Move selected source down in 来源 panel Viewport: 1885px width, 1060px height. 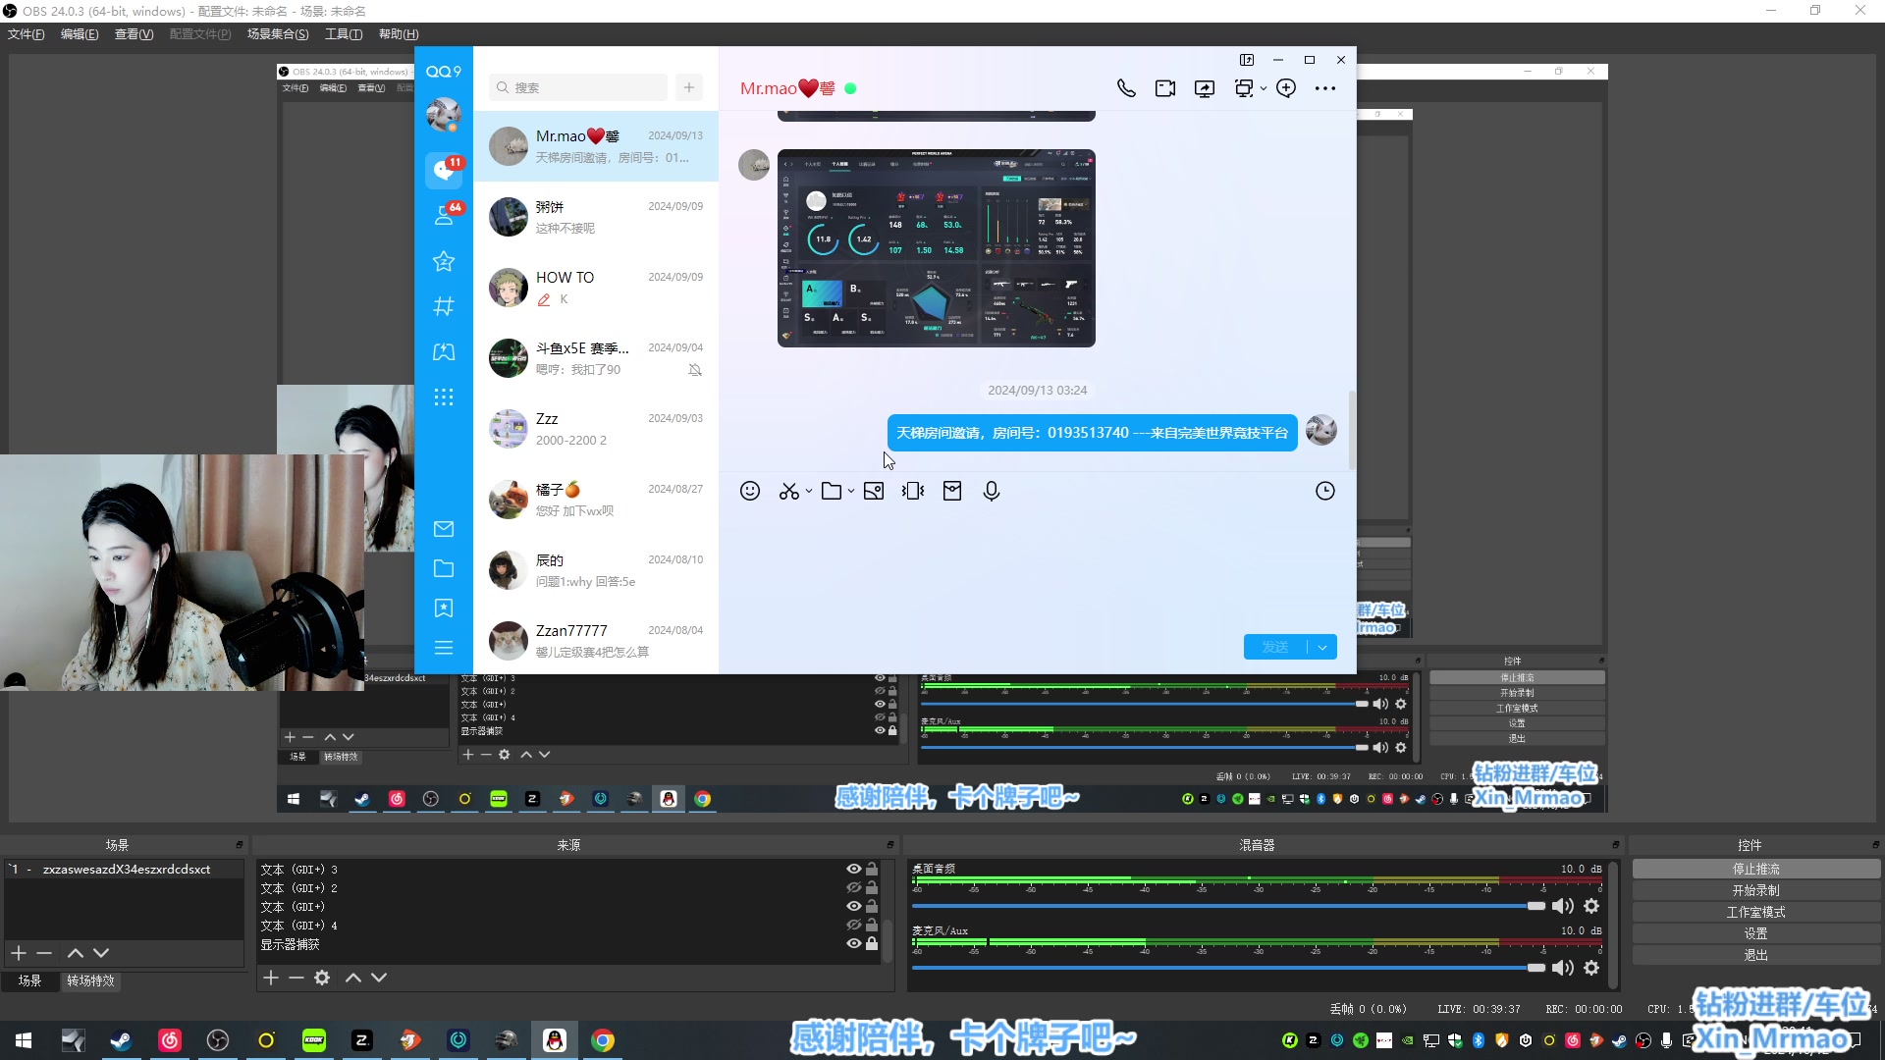coord(379,978)
